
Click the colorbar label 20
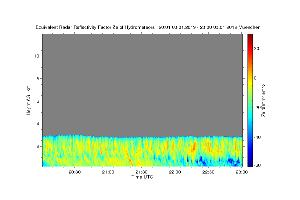click(x=256, y=48)
